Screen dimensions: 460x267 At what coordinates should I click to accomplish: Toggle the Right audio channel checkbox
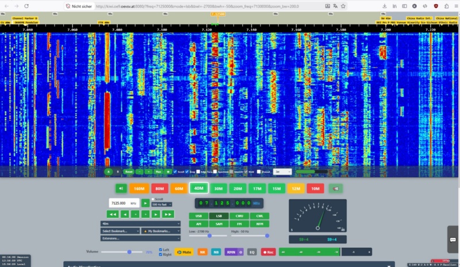coord(160,254)
